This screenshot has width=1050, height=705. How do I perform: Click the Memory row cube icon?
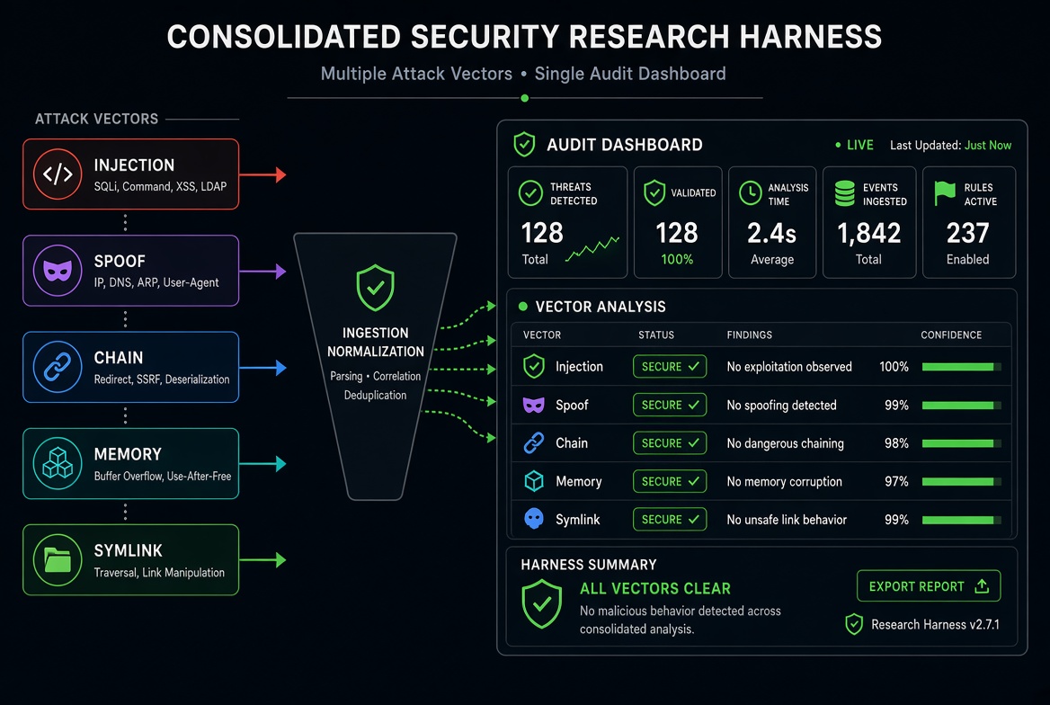(x=534, y=481)
